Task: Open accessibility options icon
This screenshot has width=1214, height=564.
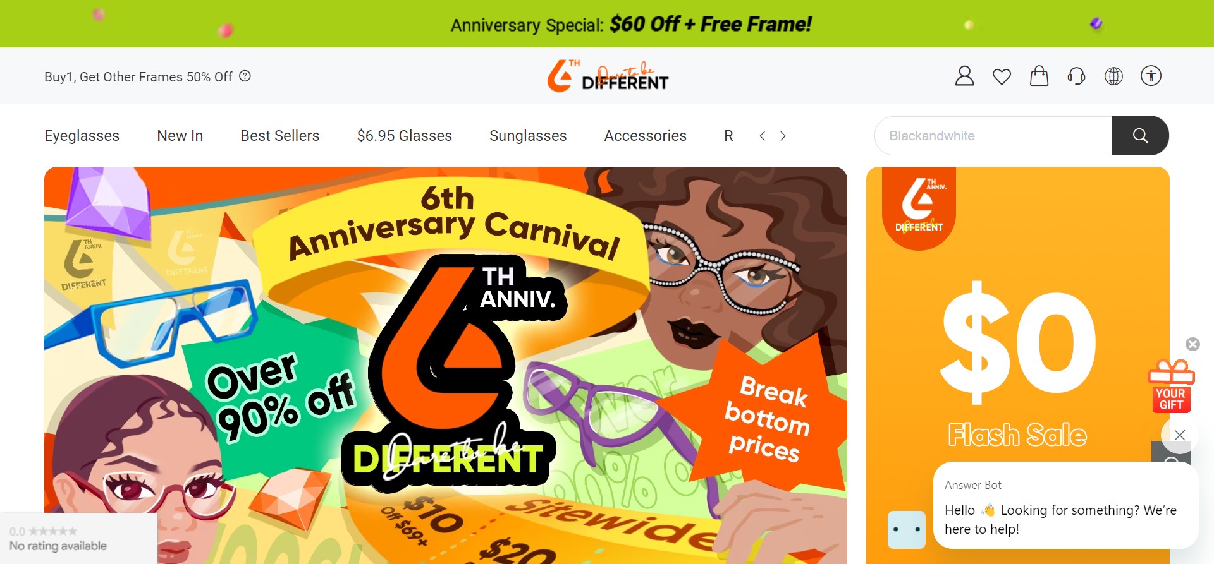Action: [x=1151, y=76]
